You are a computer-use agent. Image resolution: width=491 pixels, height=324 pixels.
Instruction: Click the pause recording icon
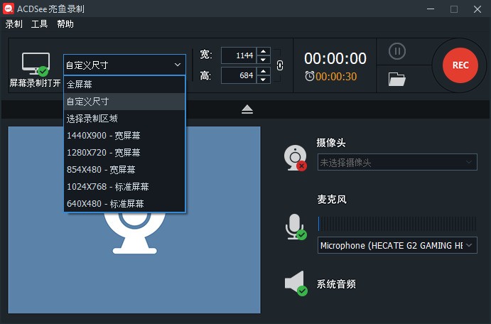397,51
